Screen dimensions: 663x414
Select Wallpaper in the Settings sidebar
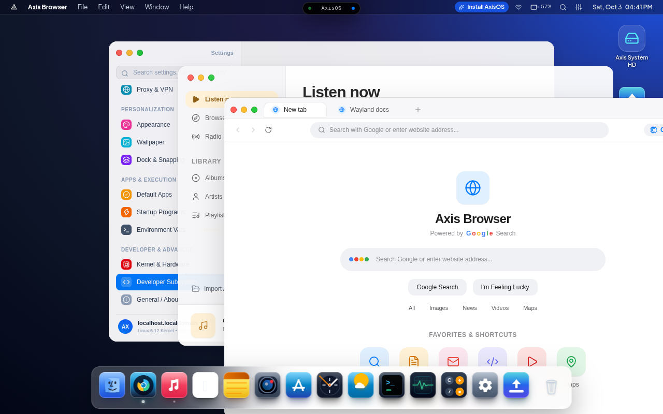(x=147, y=142)
